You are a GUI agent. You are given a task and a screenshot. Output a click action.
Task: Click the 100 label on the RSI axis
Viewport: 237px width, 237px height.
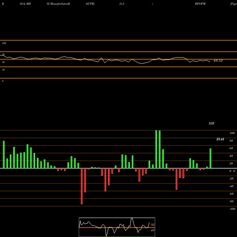point(4,43)
